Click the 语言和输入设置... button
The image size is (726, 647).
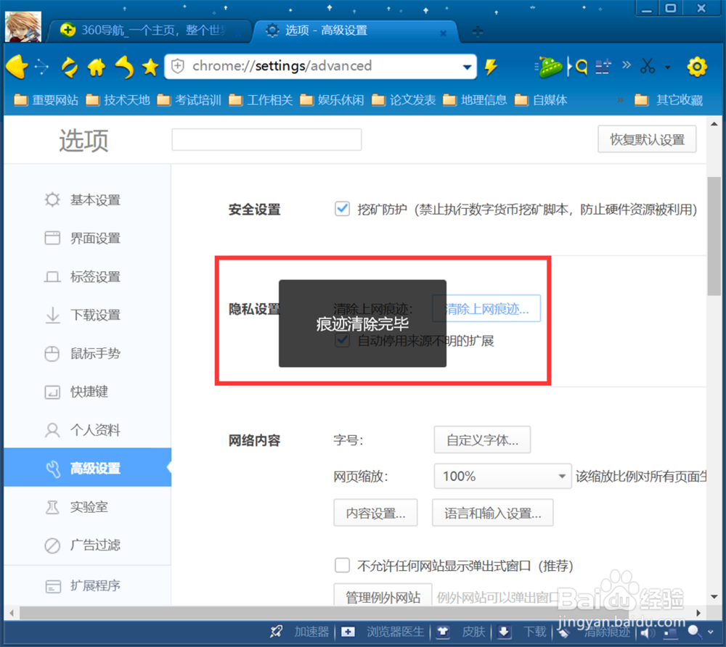pos(493,513)
